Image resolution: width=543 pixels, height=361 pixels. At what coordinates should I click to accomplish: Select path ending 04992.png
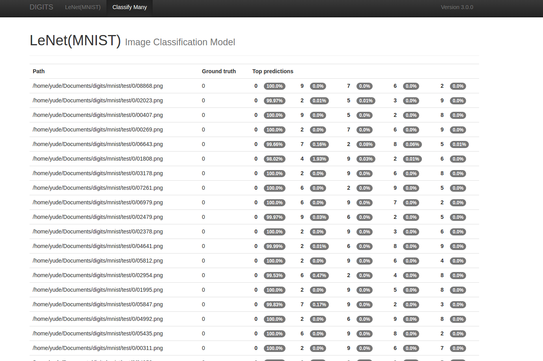point(98,319)
